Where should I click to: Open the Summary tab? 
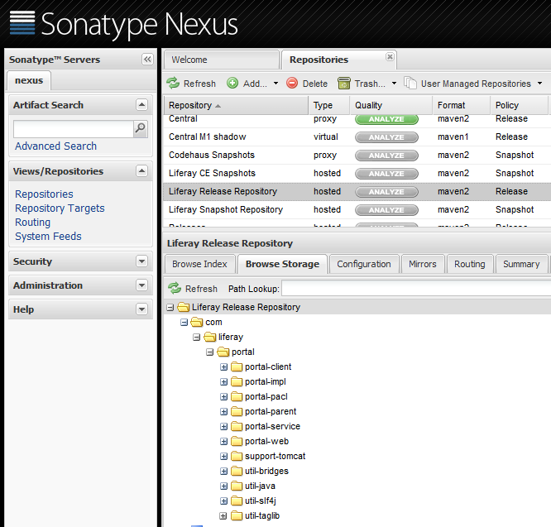pos(521,264)
